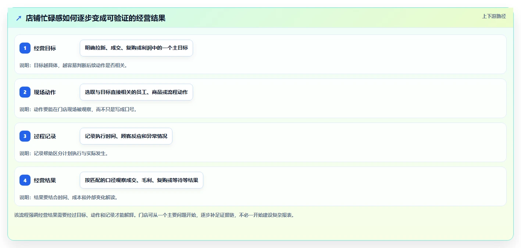
Task: Click the box 按匹配的口径观察成交、毛利、复购或等待等结果
Action: click(x=142, y=180)
